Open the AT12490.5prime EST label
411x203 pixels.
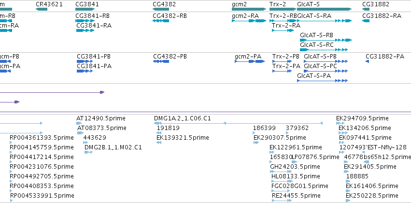(x=100, y=118)
